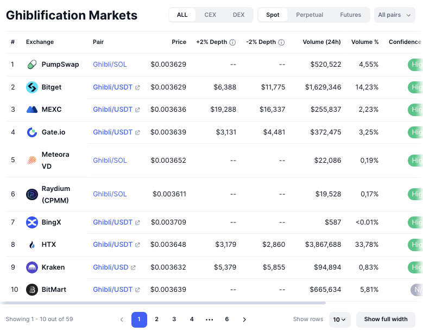Click Bitget volume percent 14,23%
423x332 pixels.
pos(367,87)
